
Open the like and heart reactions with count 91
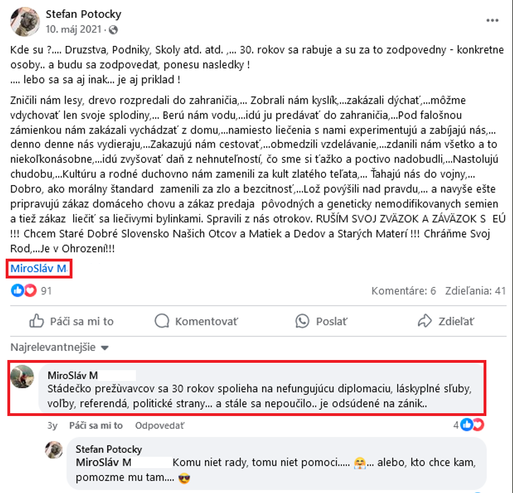pos(31,290)
